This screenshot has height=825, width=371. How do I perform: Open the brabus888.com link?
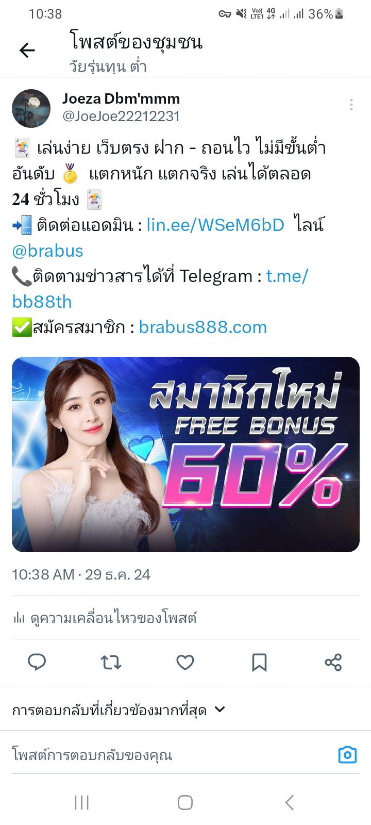click(203, 327)
